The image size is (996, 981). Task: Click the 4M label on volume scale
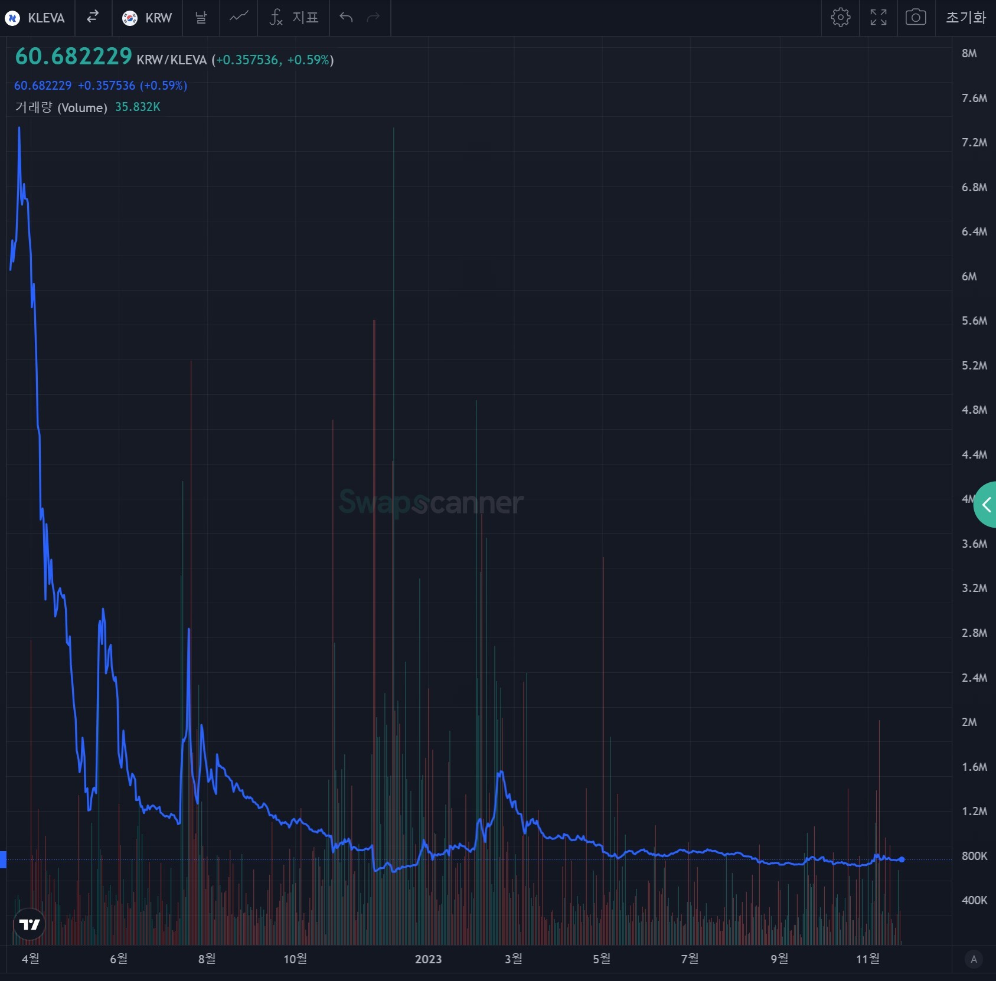pyautogui.click(x=968, y=499)
